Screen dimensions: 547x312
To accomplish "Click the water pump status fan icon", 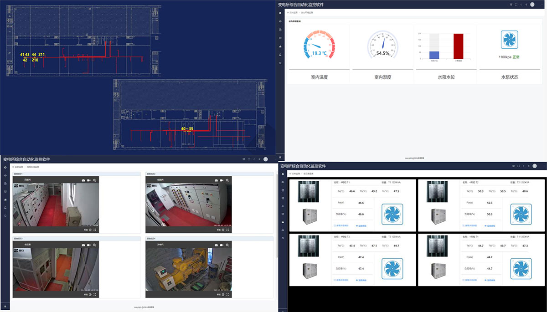I will 510,40.
